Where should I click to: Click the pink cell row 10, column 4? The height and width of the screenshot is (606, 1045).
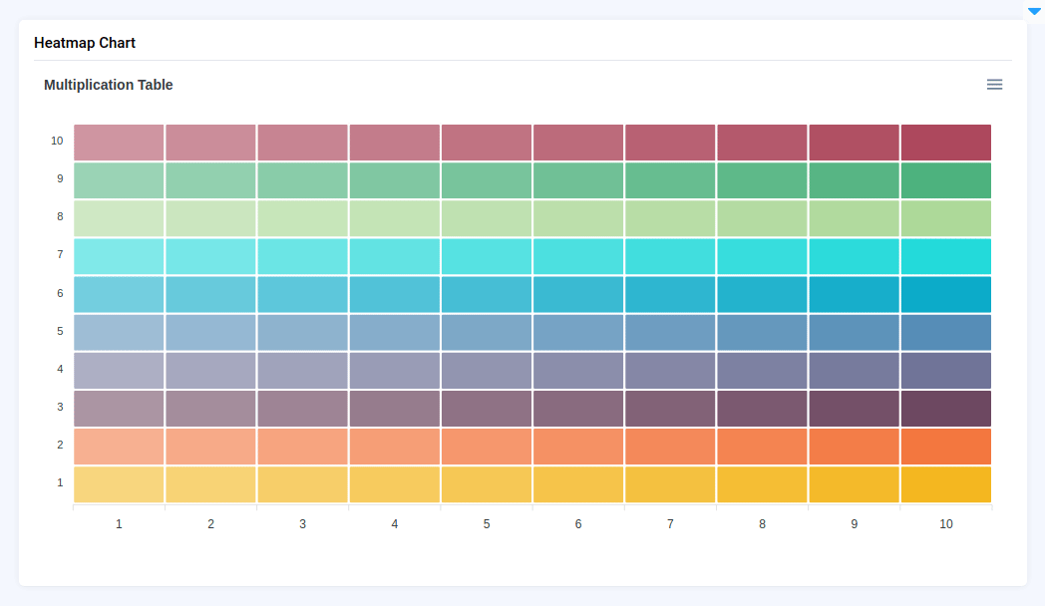pos(395,143)
